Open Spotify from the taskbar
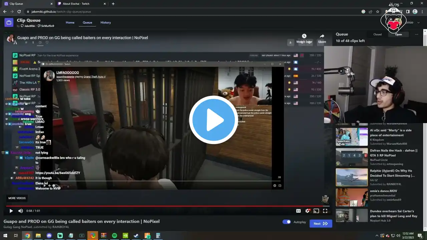Image resolution: width=427 pixels, height=240 pixels. [x=114, y=236]
